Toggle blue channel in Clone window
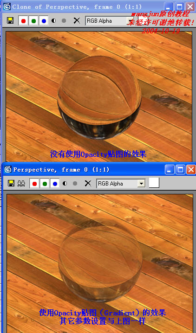Screen dimensions: 196x333 coord(44,21)
